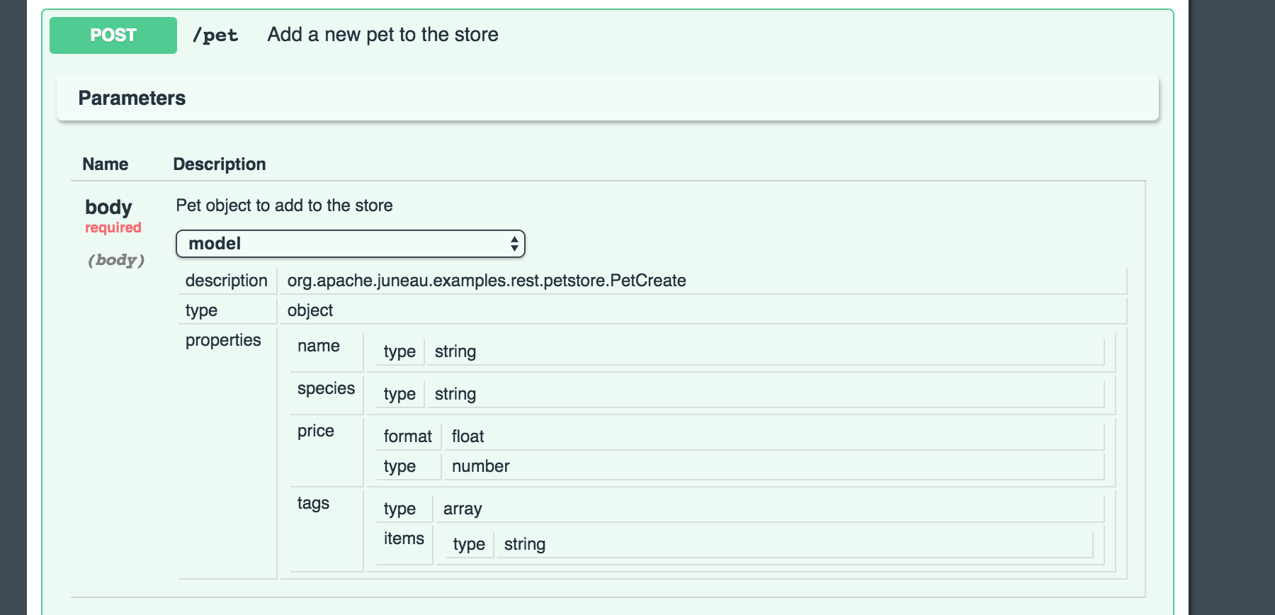Click the 'object' type value cell

tap(310, 310)
